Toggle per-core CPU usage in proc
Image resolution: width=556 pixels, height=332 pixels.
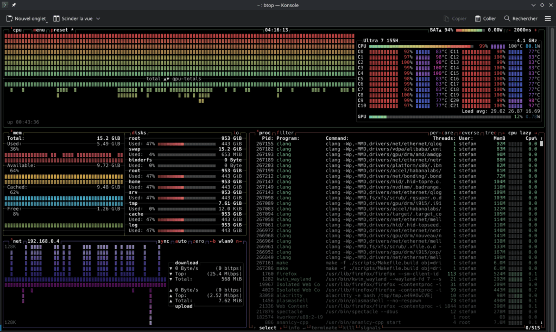441,133
